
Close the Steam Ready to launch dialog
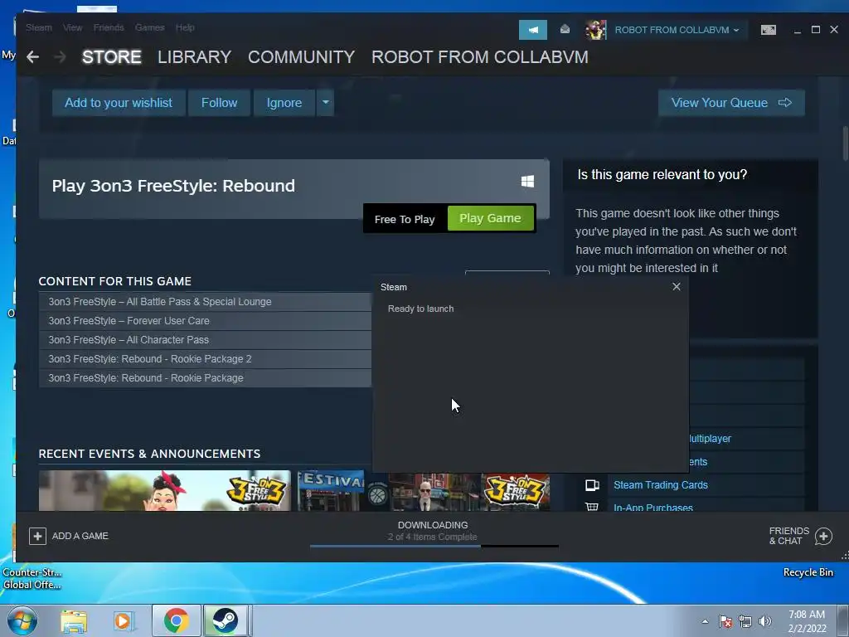(677, 286)
